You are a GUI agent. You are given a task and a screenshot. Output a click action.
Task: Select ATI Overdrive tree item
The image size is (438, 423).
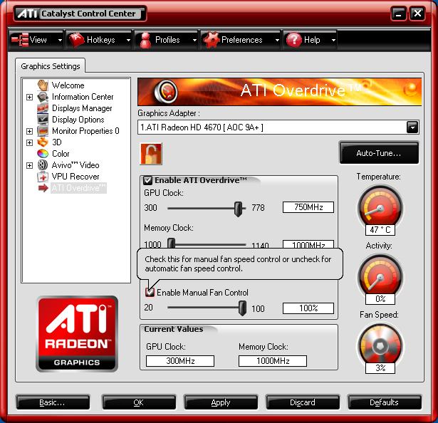click(79, 188)
